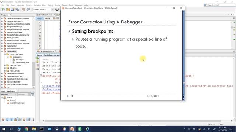Open the Debug menu

[50, 5]
